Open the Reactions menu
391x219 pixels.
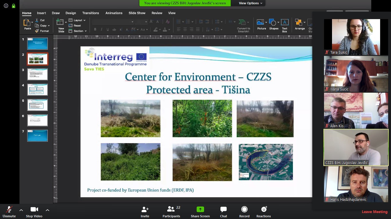[264, 210]
